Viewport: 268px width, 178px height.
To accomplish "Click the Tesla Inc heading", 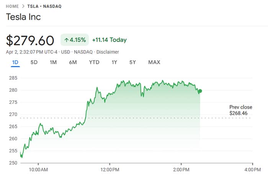I will pos(23,17).
